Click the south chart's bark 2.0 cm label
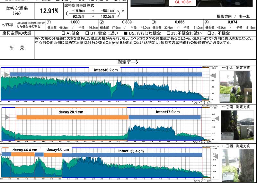257x183 pixels. (x=203, y=142)
